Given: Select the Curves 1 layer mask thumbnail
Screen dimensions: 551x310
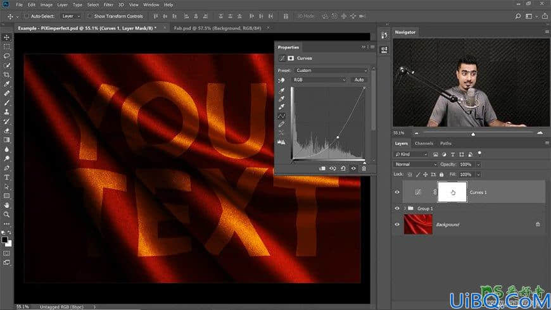Looking at the screenshot, I should [x=452, y=192].
